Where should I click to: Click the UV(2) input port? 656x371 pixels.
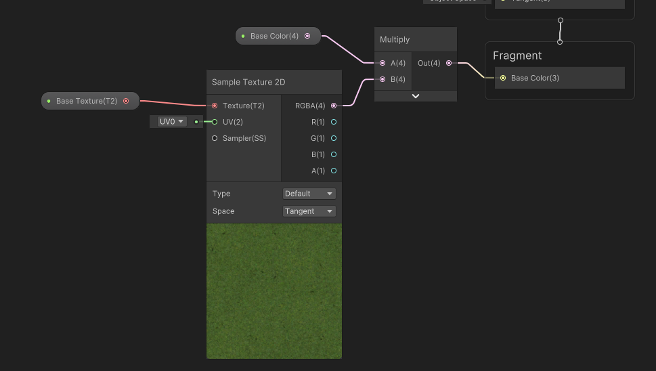tap(215, 122)
